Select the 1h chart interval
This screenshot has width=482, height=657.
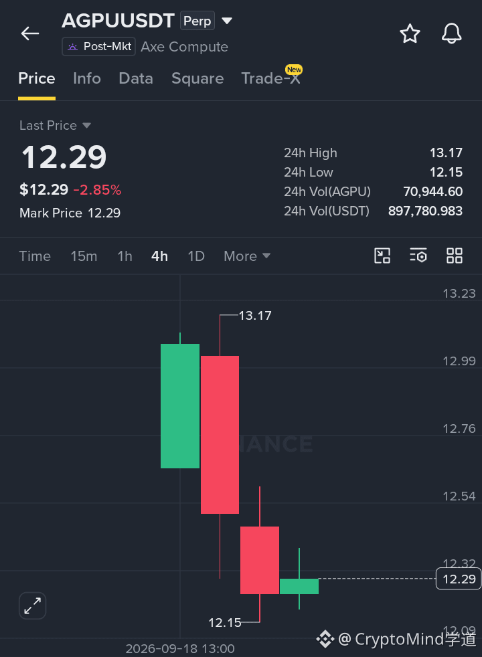point(125,256)
